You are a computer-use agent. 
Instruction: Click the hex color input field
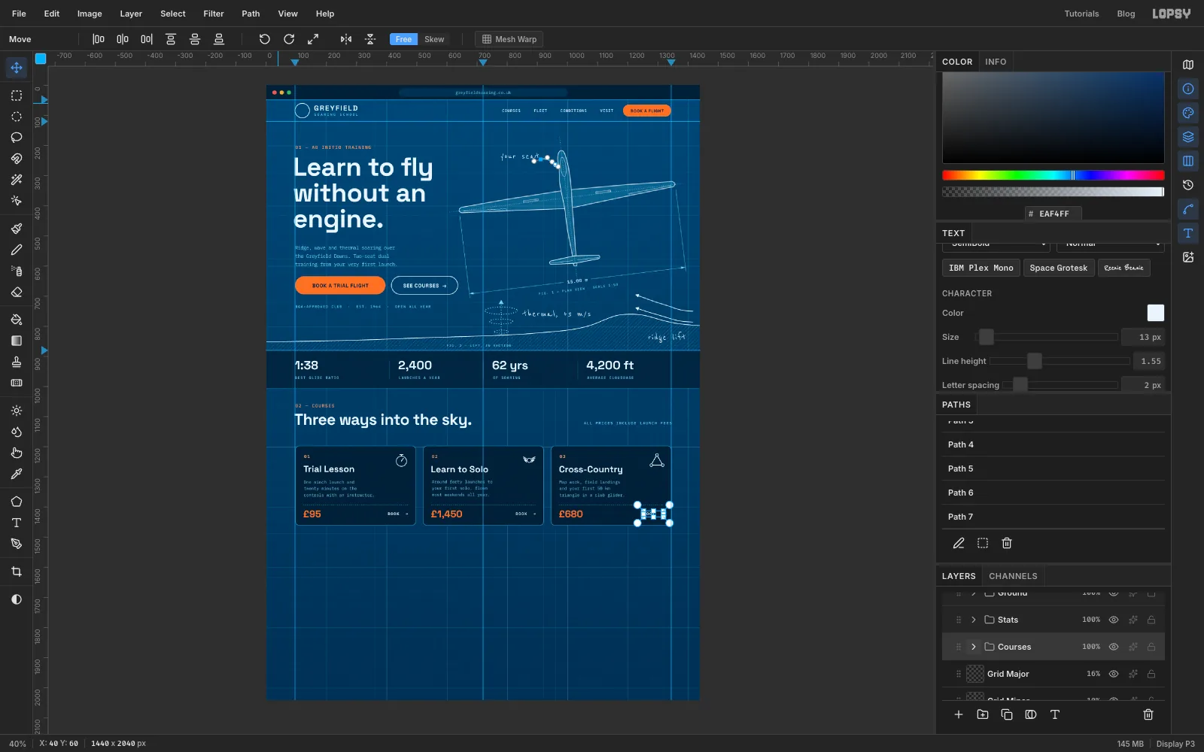coord(1053,214)
